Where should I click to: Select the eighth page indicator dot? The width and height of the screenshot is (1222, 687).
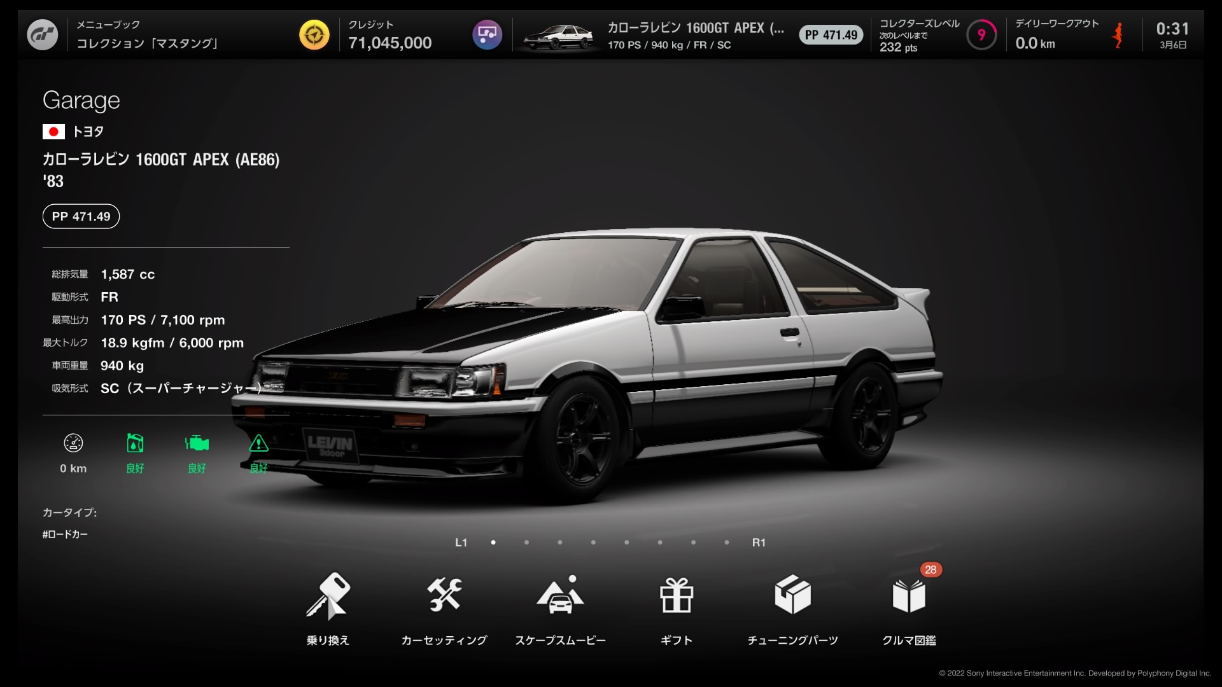point(727,543)
